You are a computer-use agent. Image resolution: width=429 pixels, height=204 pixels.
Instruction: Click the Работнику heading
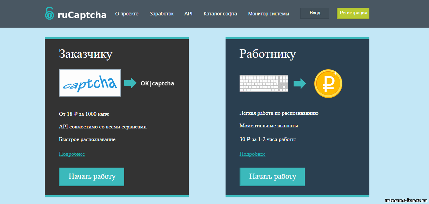[268, 54]
